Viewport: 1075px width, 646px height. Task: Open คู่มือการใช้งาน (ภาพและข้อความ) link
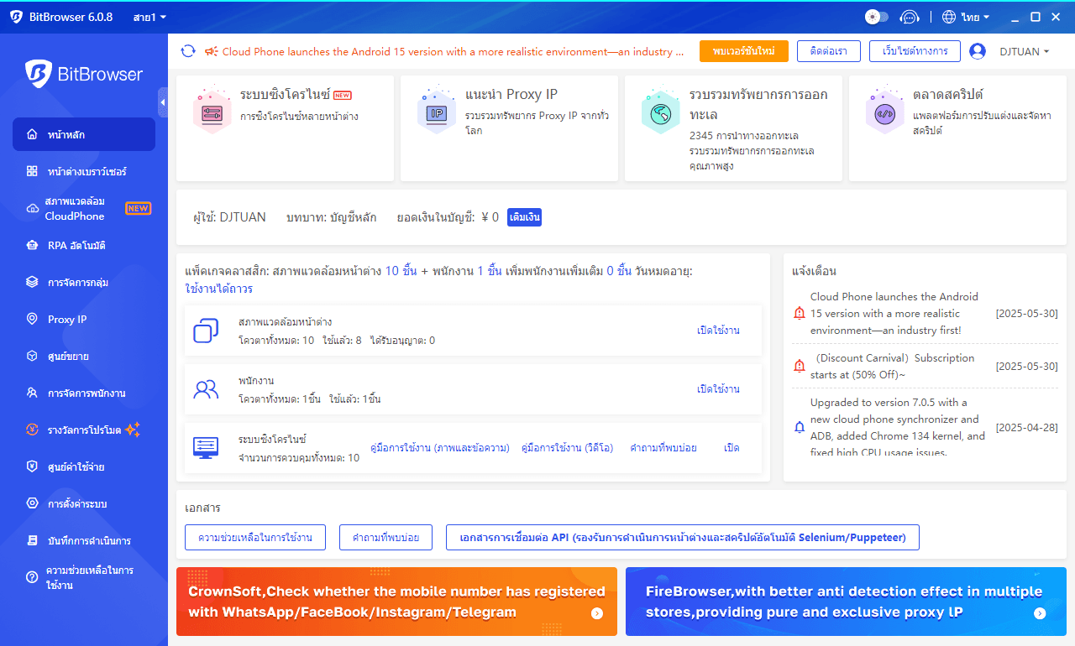(440, 448)
